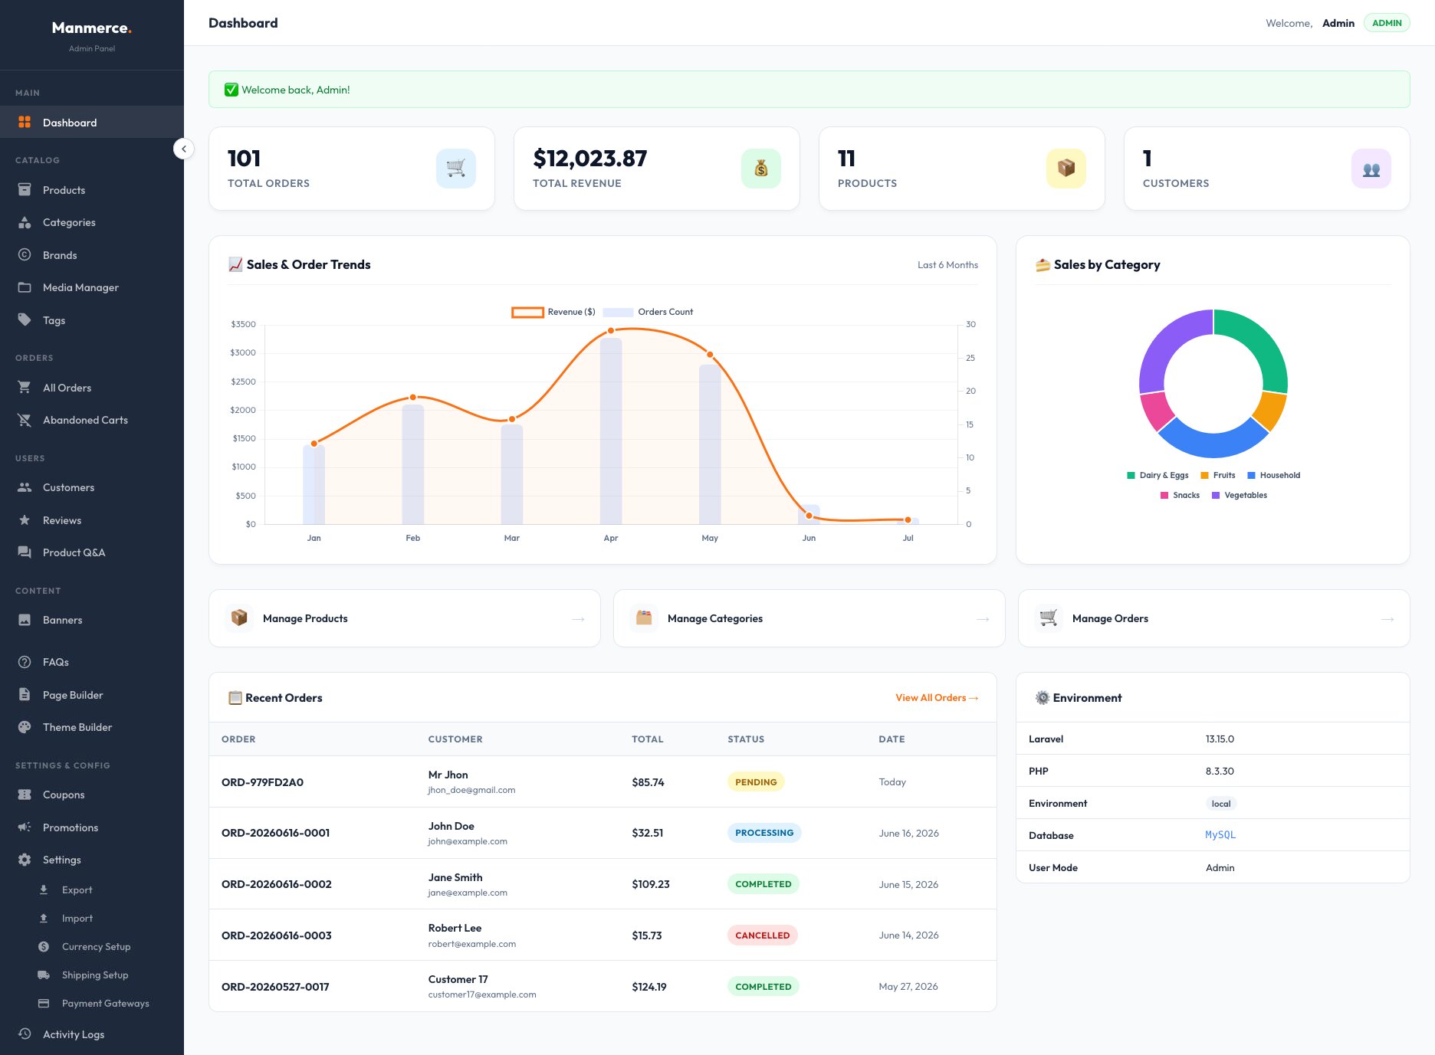Toggle the Household category legend entry
Image resolution: width=1435 pixels, height=1055 pixels.
click(x=1274, y=475)
